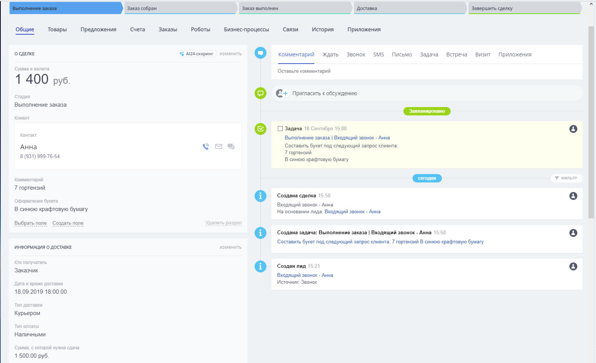Click the user avatar on Создана сделка entry
This screenshot has width=596, height=363.
[x=573, y=196]
